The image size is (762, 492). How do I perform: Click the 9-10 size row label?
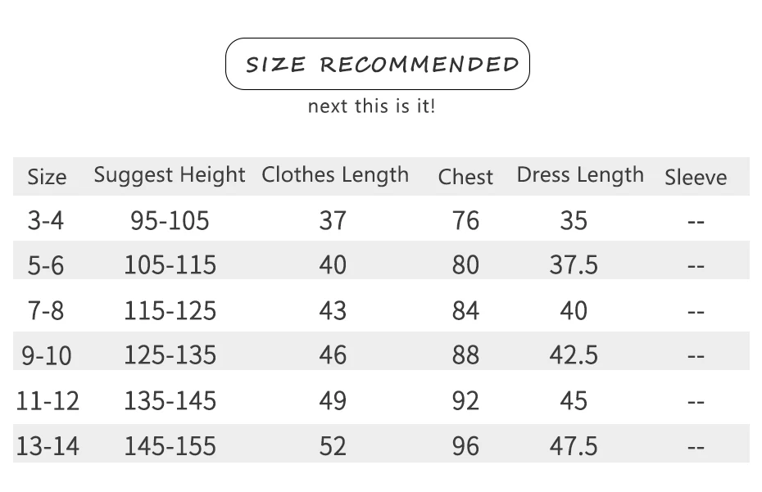[47, 355]
